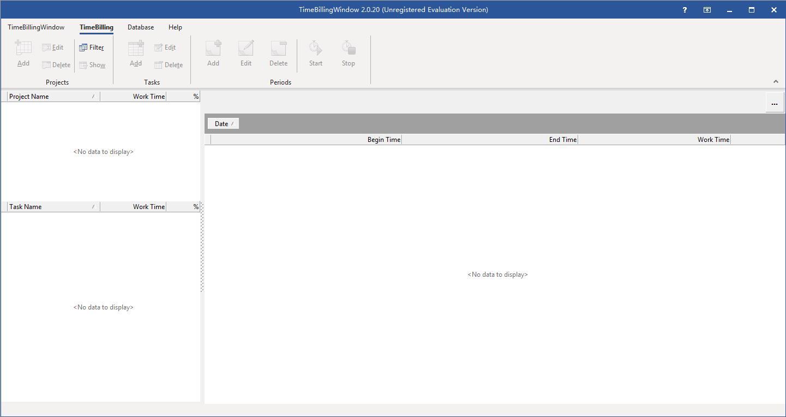Click the help question mark icon
This screenshot has width=786, height=417.
tap(685, 10)
